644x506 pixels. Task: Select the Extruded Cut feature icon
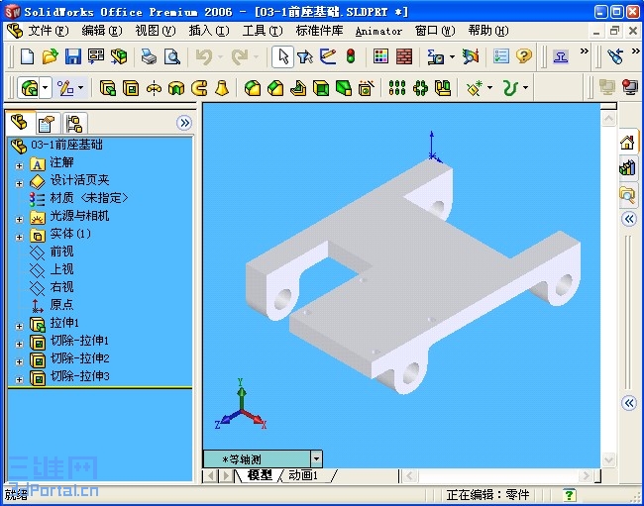pos(131,88)
